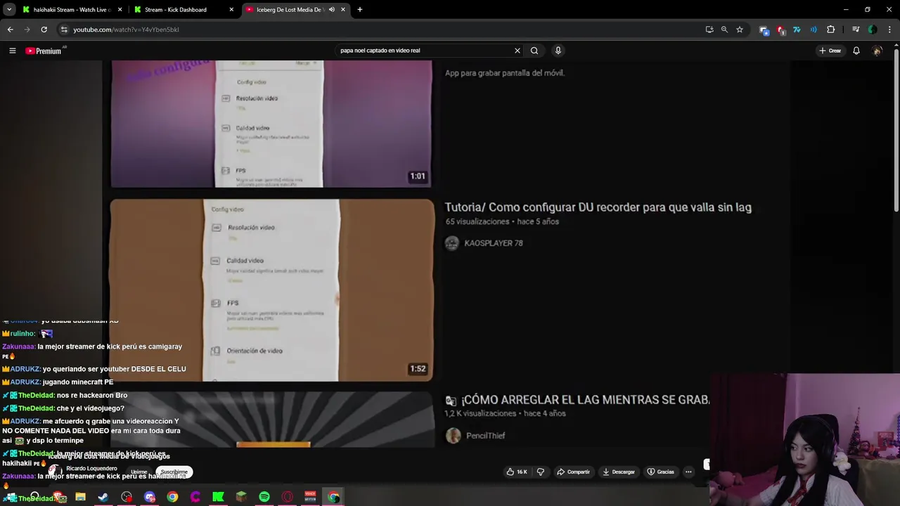Open the YouTube guide hamburger menu
900x506 pixels.
point(12,51)
